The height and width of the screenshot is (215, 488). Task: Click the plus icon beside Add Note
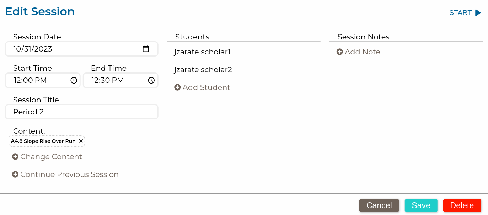pos(339,52)
